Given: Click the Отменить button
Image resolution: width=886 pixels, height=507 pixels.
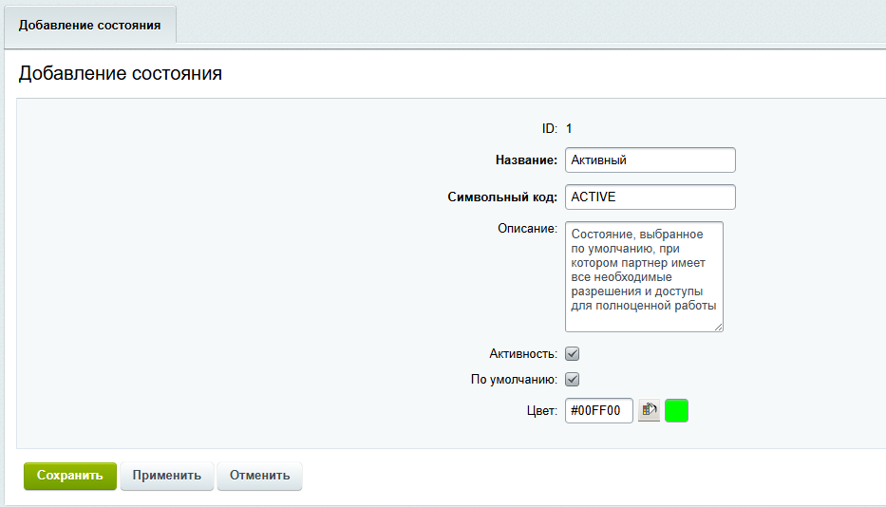Looking at the screenshot, I should (x=259, y=476).
